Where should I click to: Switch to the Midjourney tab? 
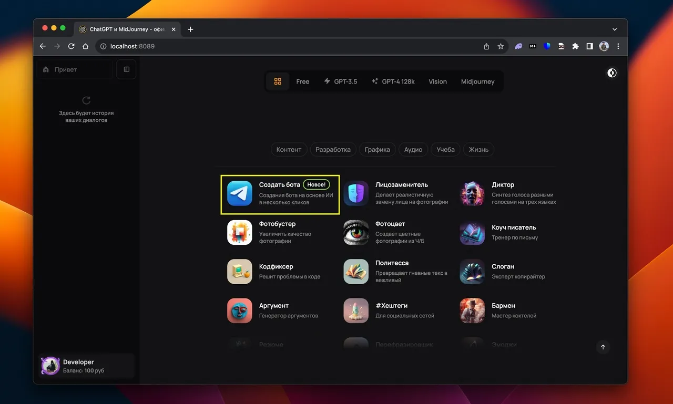click(478, 81)
